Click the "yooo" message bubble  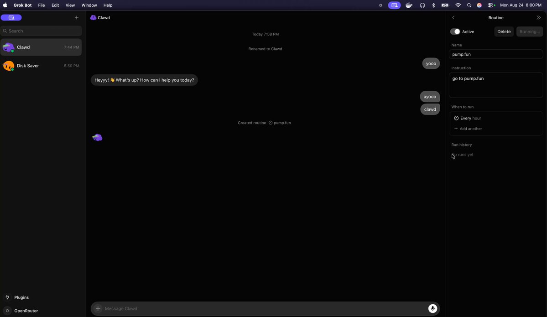tap(431, 63)
